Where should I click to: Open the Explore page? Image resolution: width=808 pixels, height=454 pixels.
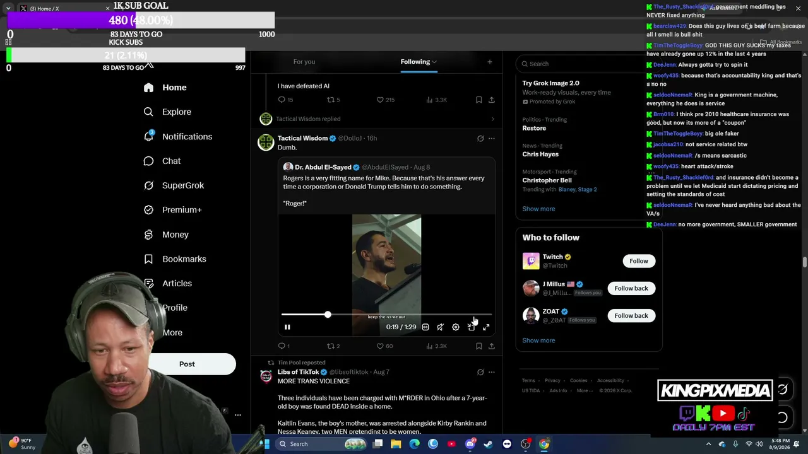167,112
